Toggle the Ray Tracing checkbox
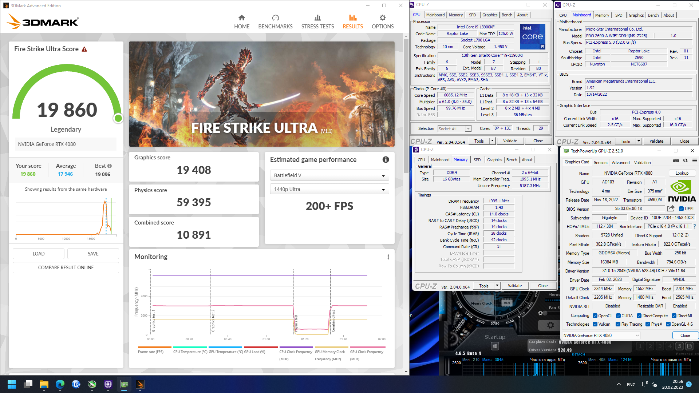The width and height of the screenshot is (699, 393). coord(618,324)
